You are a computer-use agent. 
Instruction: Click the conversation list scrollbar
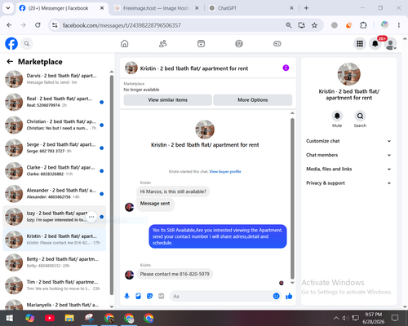pyautogui.click(x=112, y=185)
